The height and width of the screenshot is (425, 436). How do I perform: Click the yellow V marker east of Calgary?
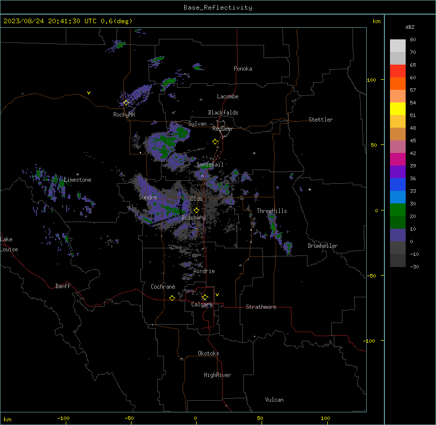pos(217,295)
